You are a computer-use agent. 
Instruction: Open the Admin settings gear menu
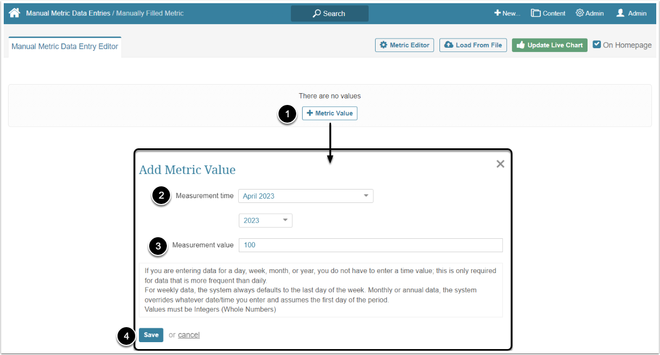point(590,13)
